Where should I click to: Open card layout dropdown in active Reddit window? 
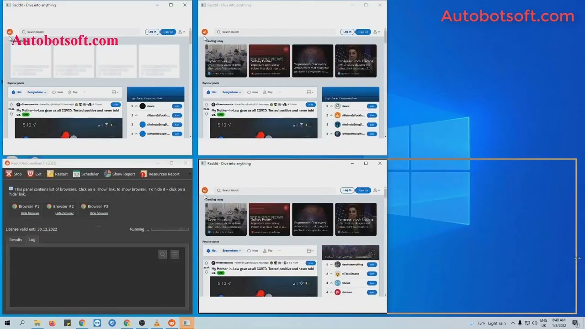[310, 251]
